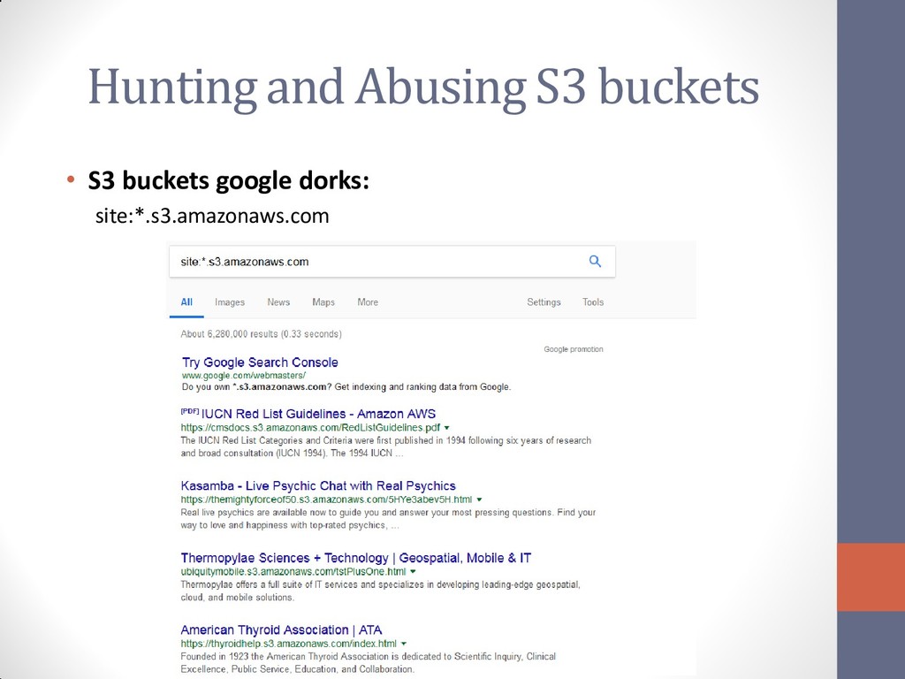Open Kasamba Live Psychic Chat result
Image resolution: width=905 pixels, height=679 pixels.
coord(318,485)
